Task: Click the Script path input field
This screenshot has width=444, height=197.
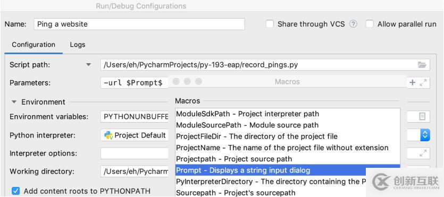Action: (265, 65)
